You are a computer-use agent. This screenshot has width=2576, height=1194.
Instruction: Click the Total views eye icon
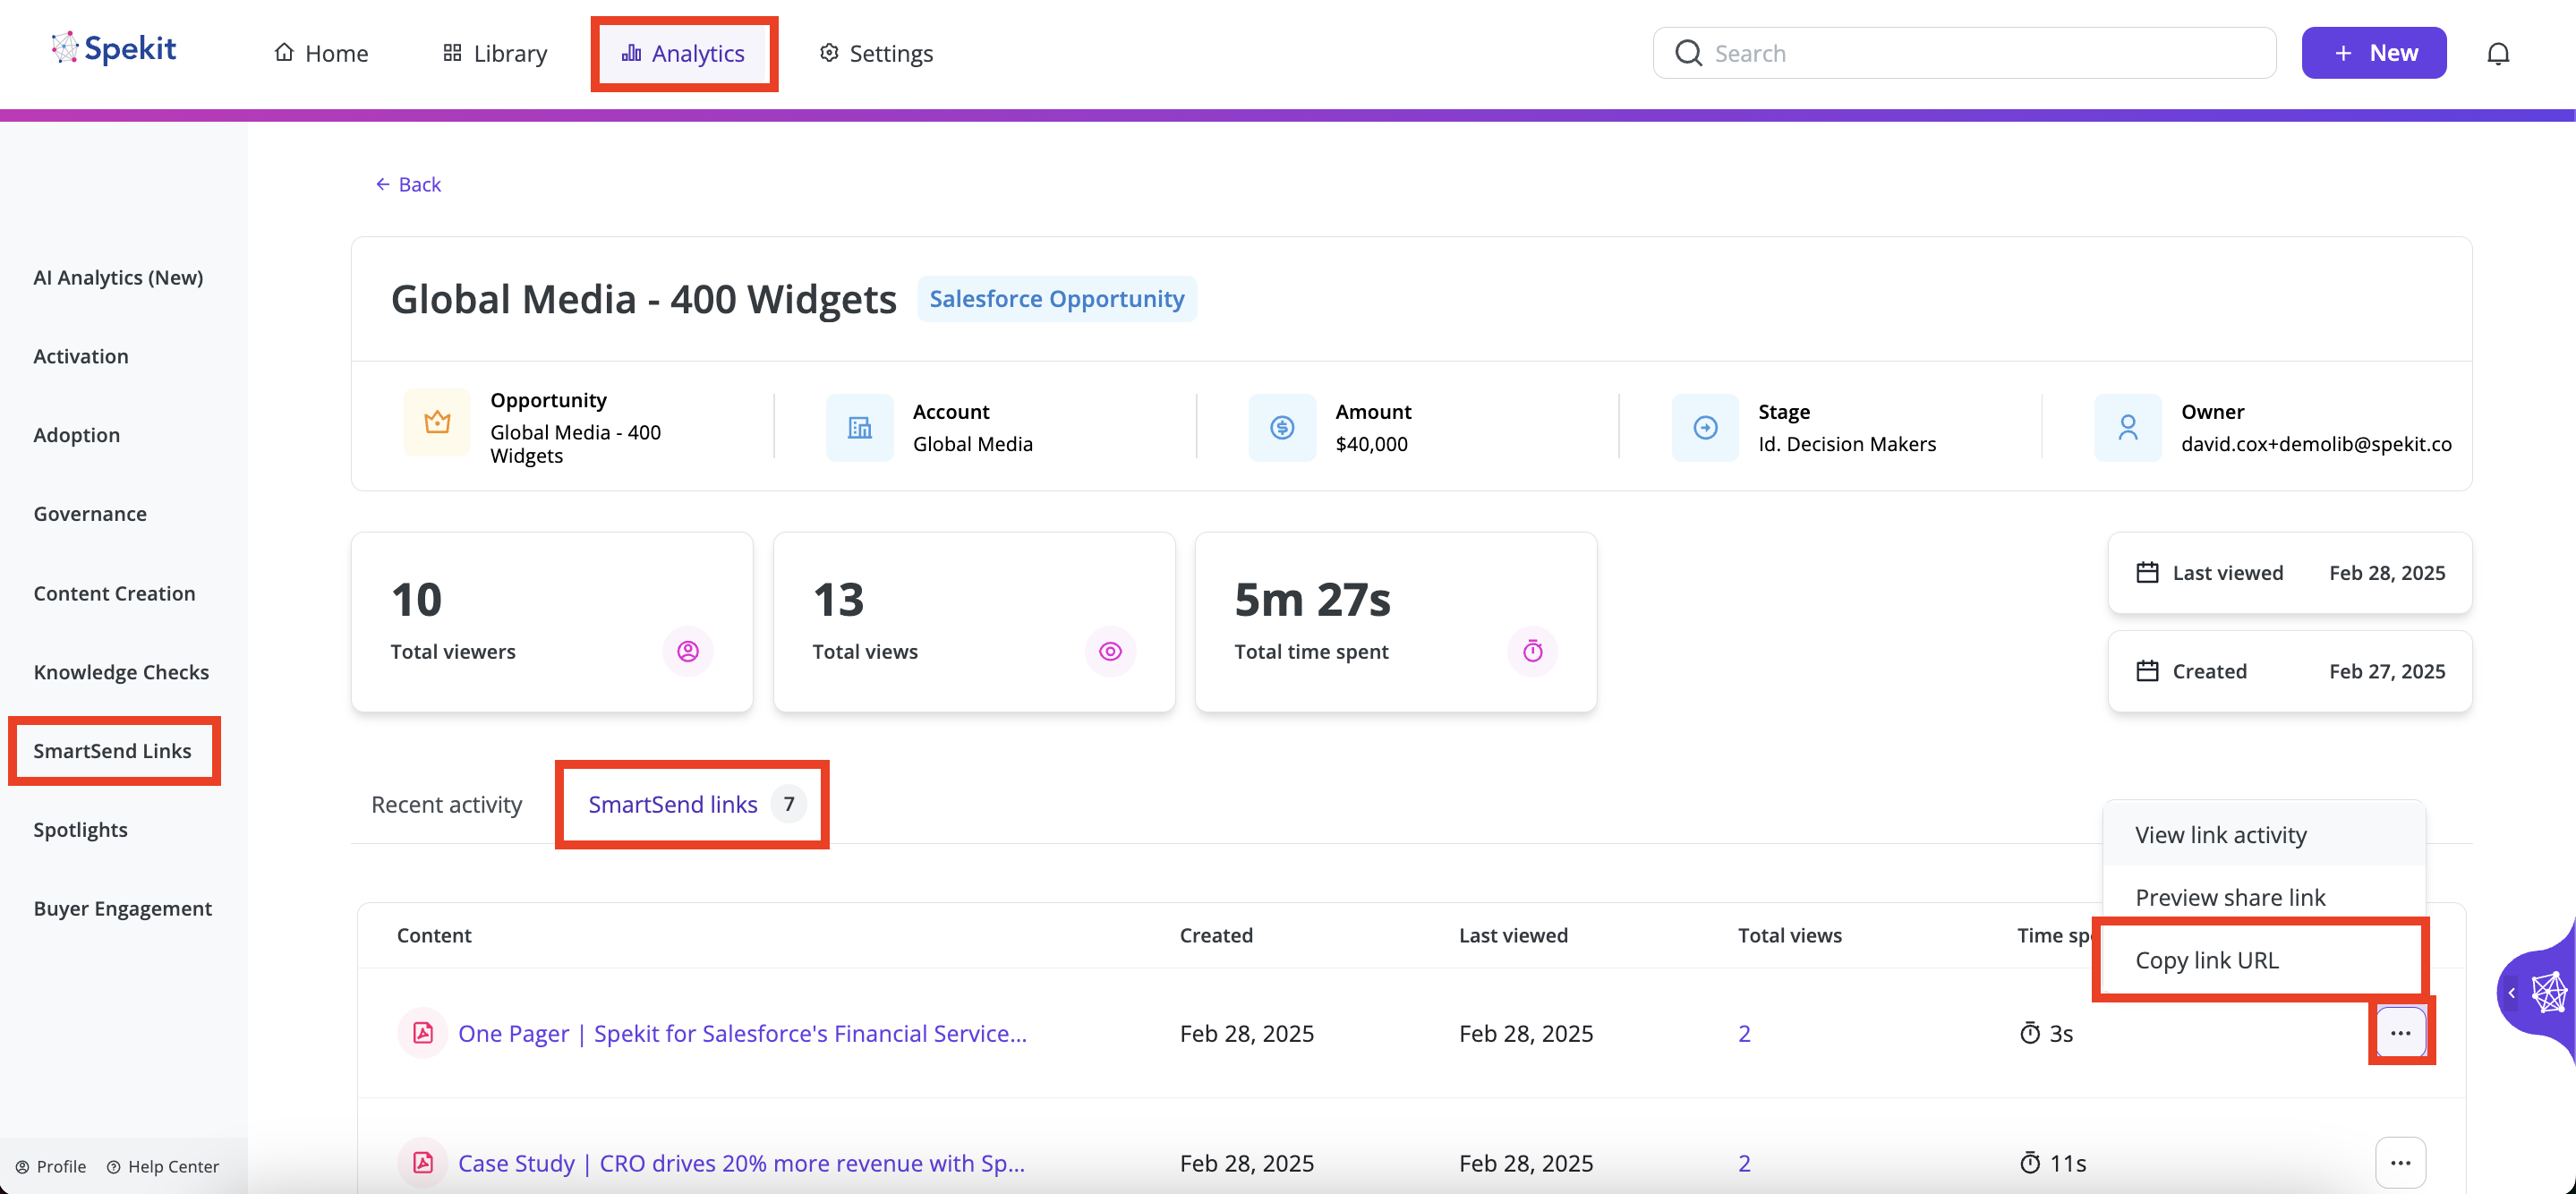[1110, 652]
